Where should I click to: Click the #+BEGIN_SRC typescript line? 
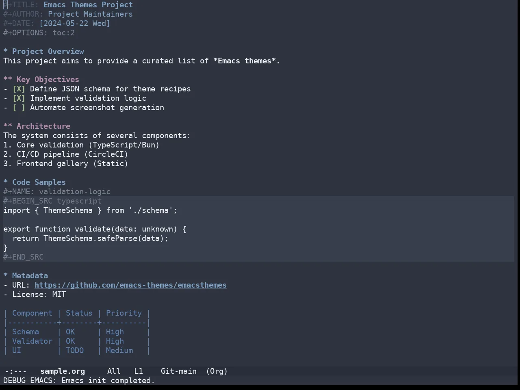tap(52, 201)
